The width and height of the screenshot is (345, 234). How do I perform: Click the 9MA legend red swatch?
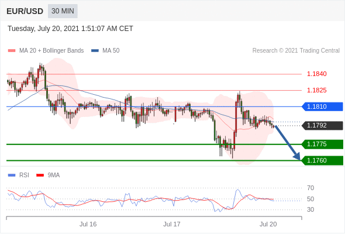40,175
